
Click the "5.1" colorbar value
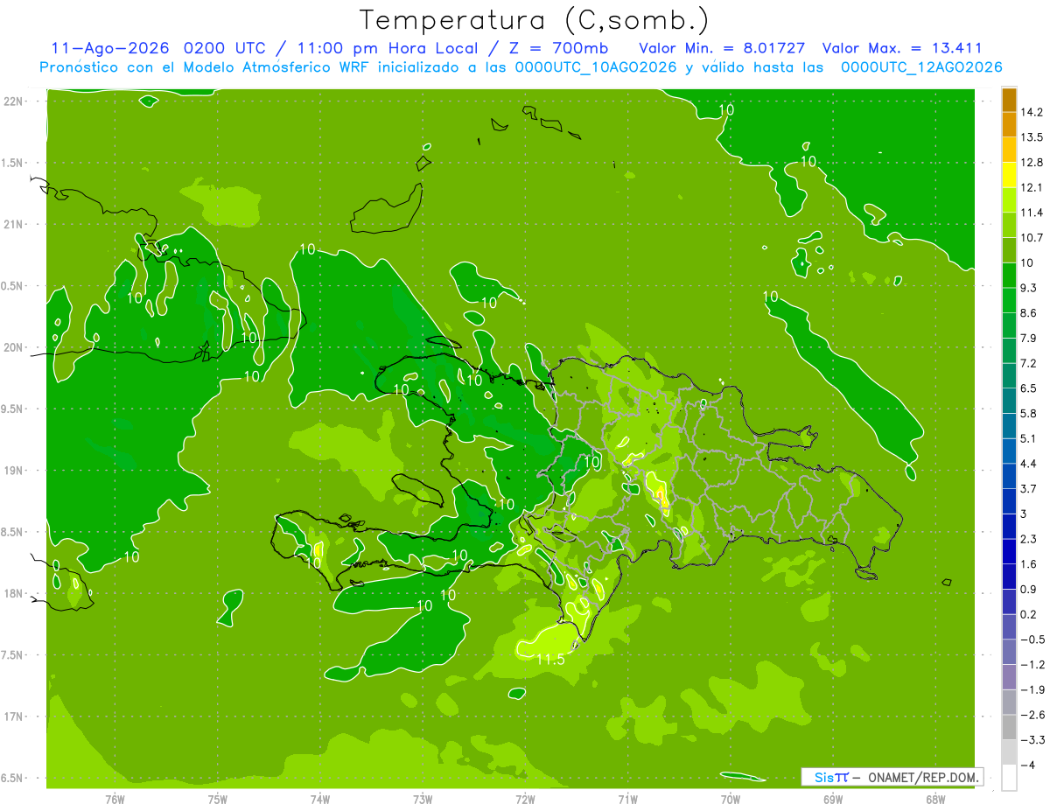pyautogui.click(x=1031, y=438)
